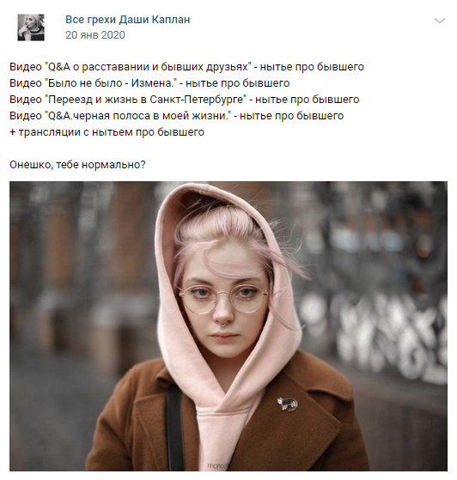Click the nose ring in the portrait

click(x=224, y=323)
